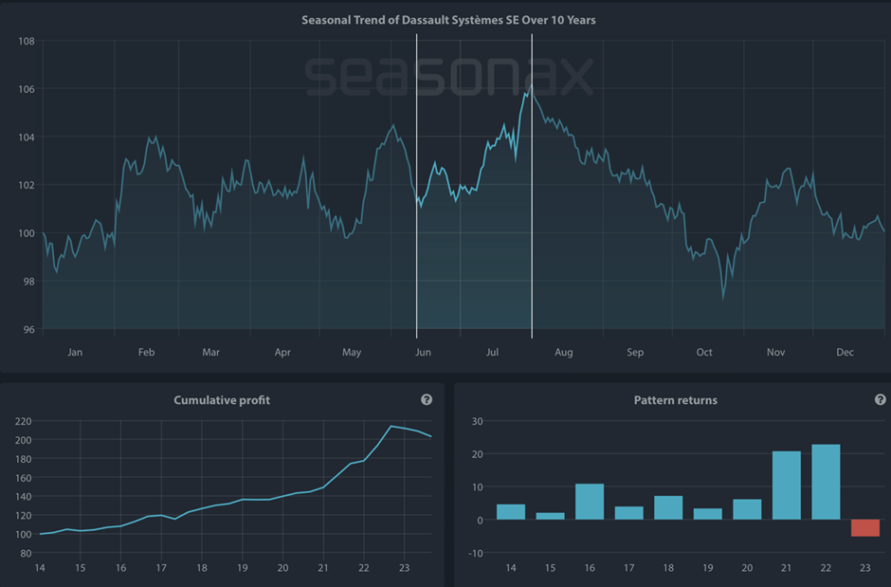Click the 'Jun' month label
891x587 pixels.
423,353
